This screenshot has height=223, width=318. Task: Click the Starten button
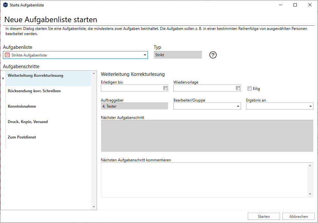tap(264, 216)
